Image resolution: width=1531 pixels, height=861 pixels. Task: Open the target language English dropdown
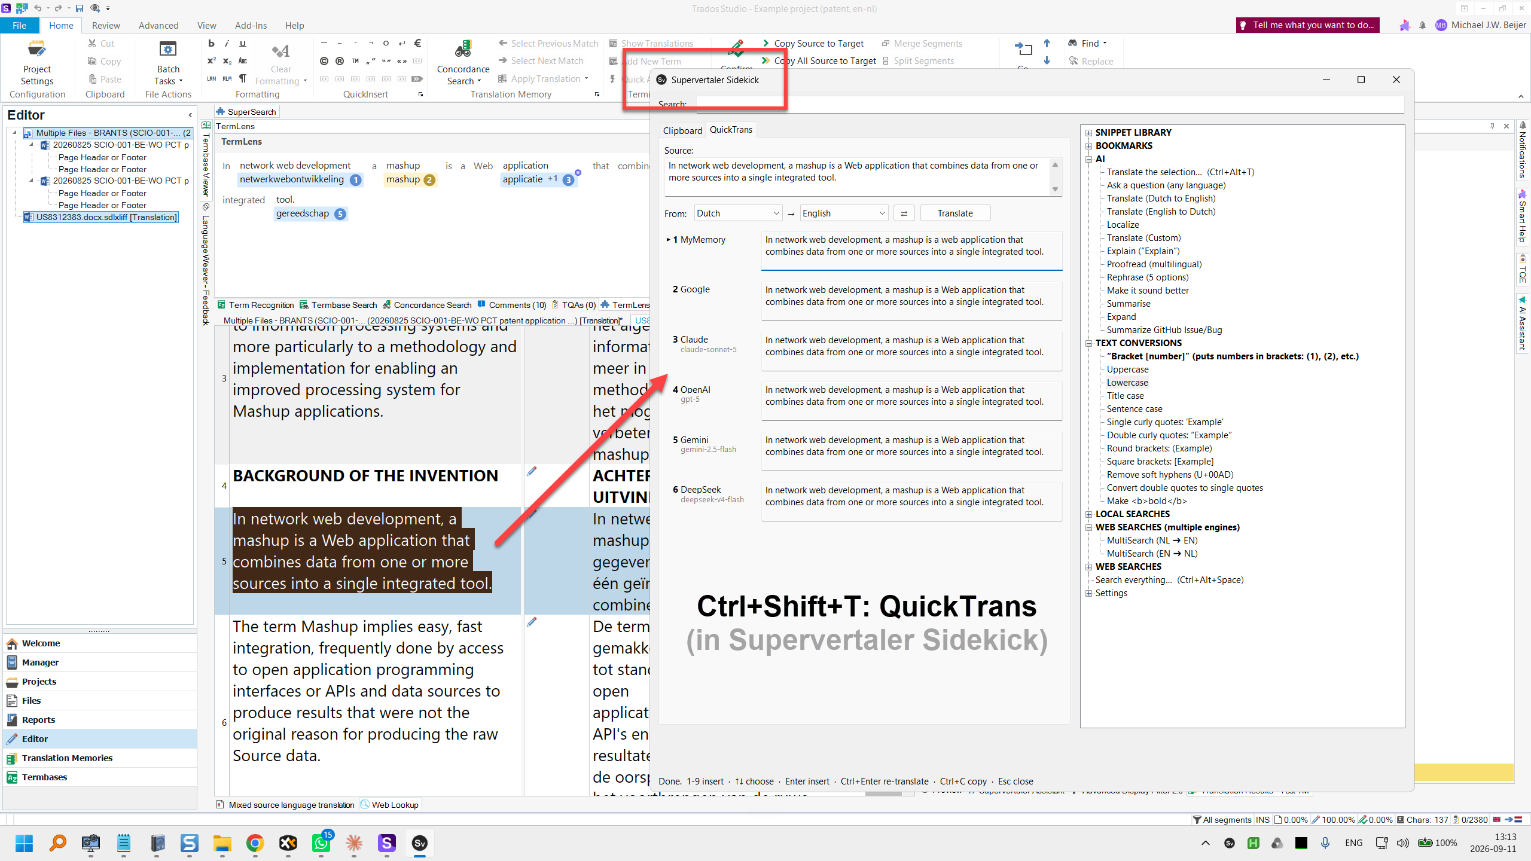(x=844, y=213)
